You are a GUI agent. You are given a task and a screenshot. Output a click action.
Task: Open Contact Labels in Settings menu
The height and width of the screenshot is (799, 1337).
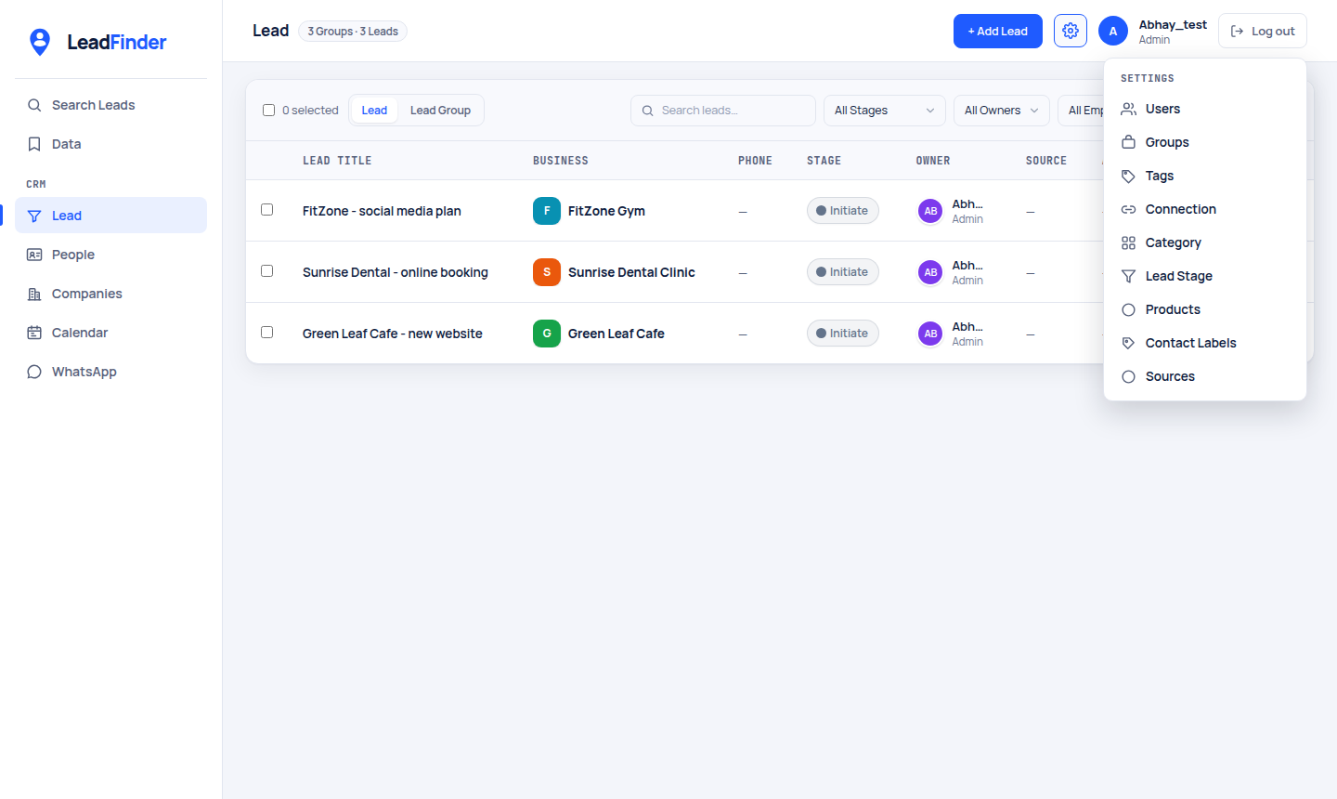coord(1205,343)
